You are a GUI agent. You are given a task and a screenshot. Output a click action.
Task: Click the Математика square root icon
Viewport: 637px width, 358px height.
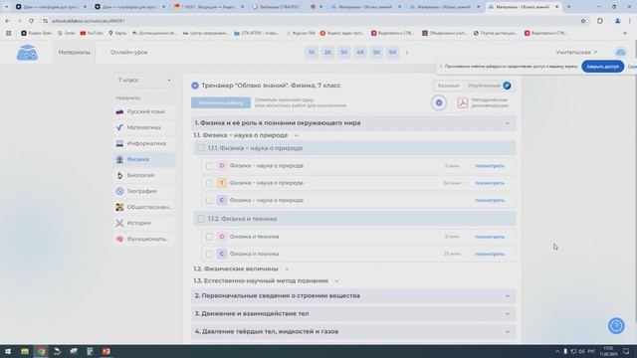(x=119, y=127)
